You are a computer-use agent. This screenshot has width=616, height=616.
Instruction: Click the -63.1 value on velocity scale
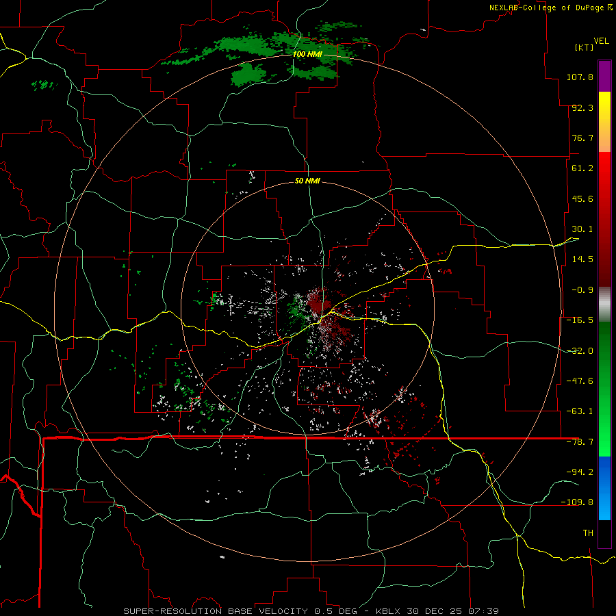click(x=580, y=411)
